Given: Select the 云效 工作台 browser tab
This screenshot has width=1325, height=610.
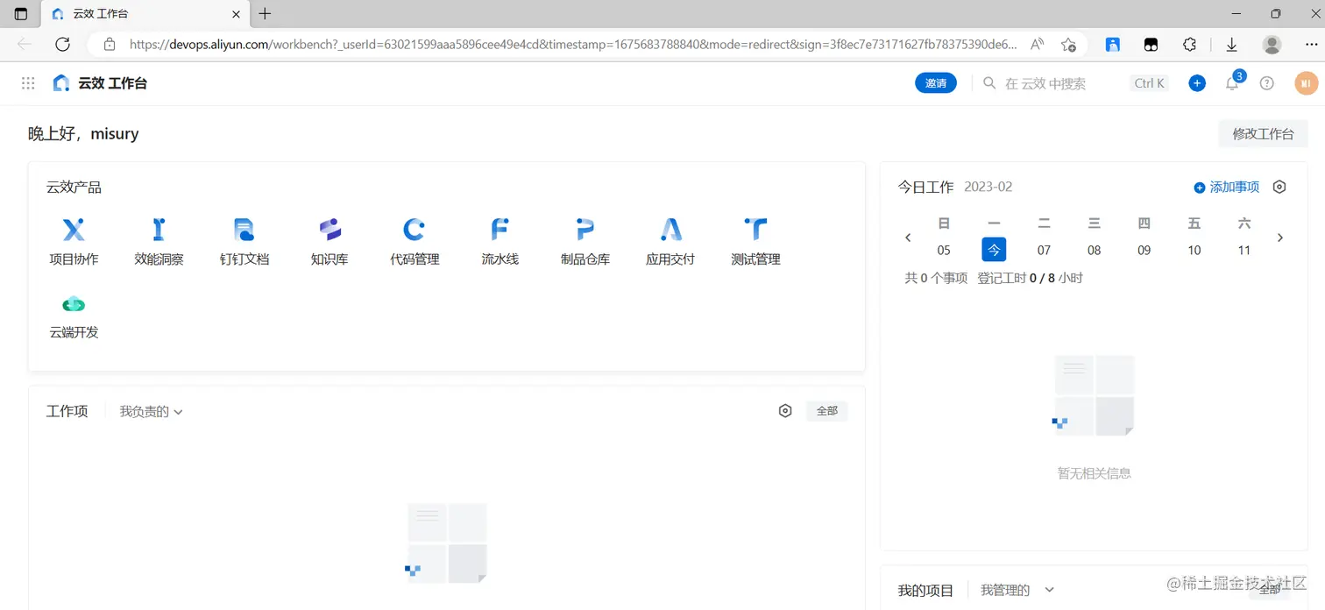Looking at the screenshot, I should [x=145, y=14].
